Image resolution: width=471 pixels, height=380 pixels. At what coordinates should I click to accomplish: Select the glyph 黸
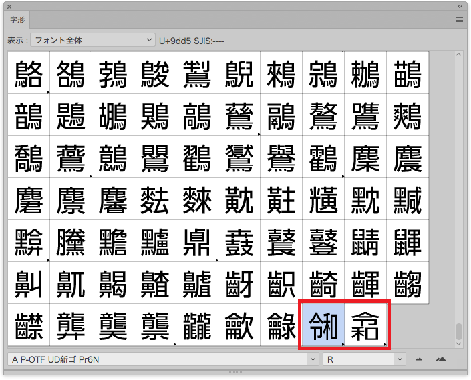point(155,241)
